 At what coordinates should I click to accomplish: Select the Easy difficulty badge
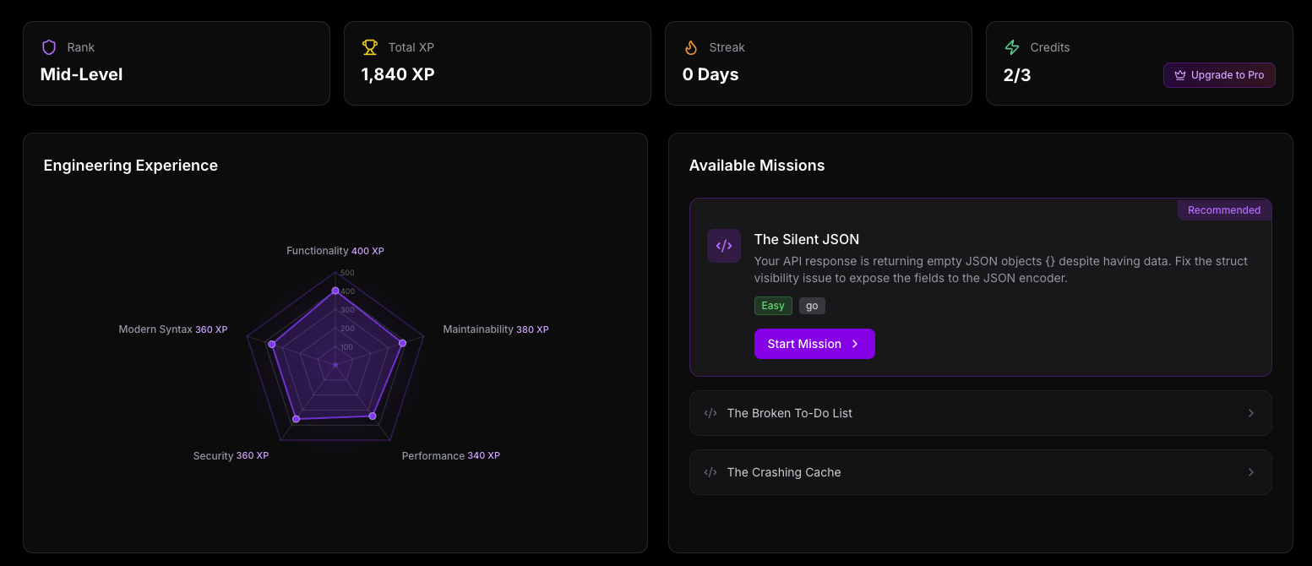772,306
